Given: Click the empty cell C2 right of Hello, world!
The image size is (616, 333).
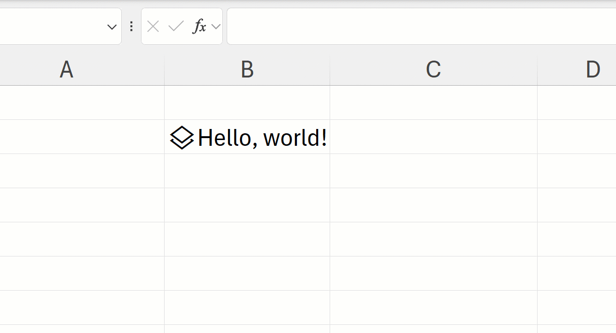Looking at the screenshot, I should 433,137.
